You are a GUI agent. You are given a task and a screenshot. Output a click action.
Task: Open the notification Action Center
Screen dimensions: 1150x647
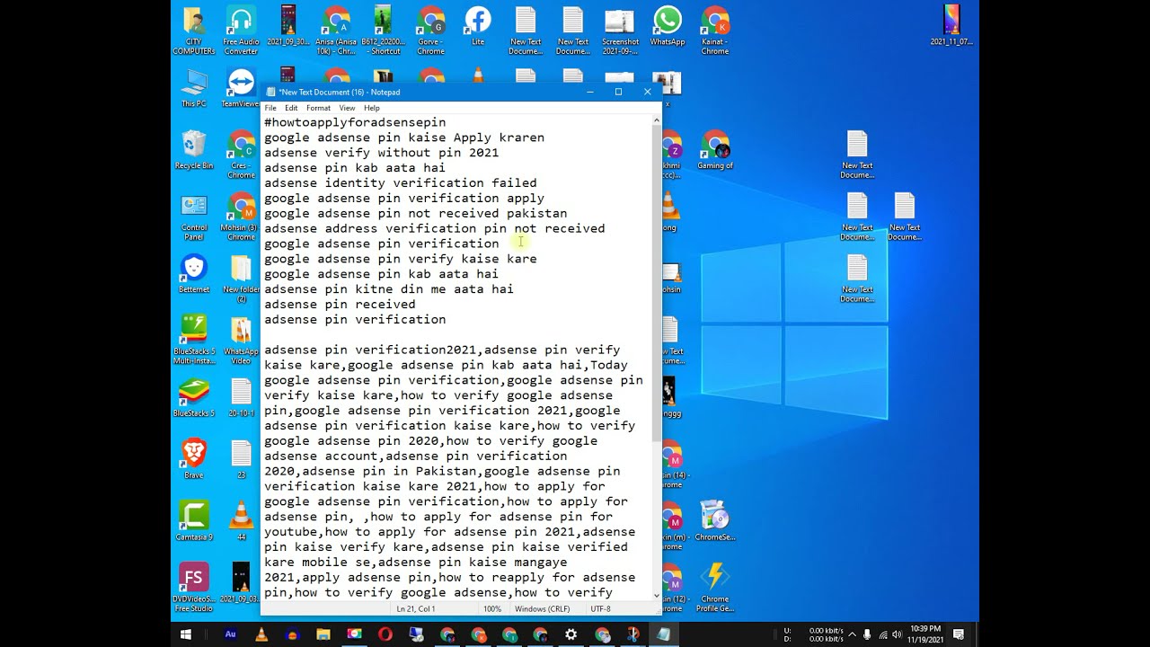(x=960, y=634)
